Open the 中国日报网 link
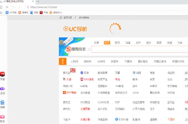Viewport: 188px width, 124px height. pyautogui.click(x=160, y=61)
